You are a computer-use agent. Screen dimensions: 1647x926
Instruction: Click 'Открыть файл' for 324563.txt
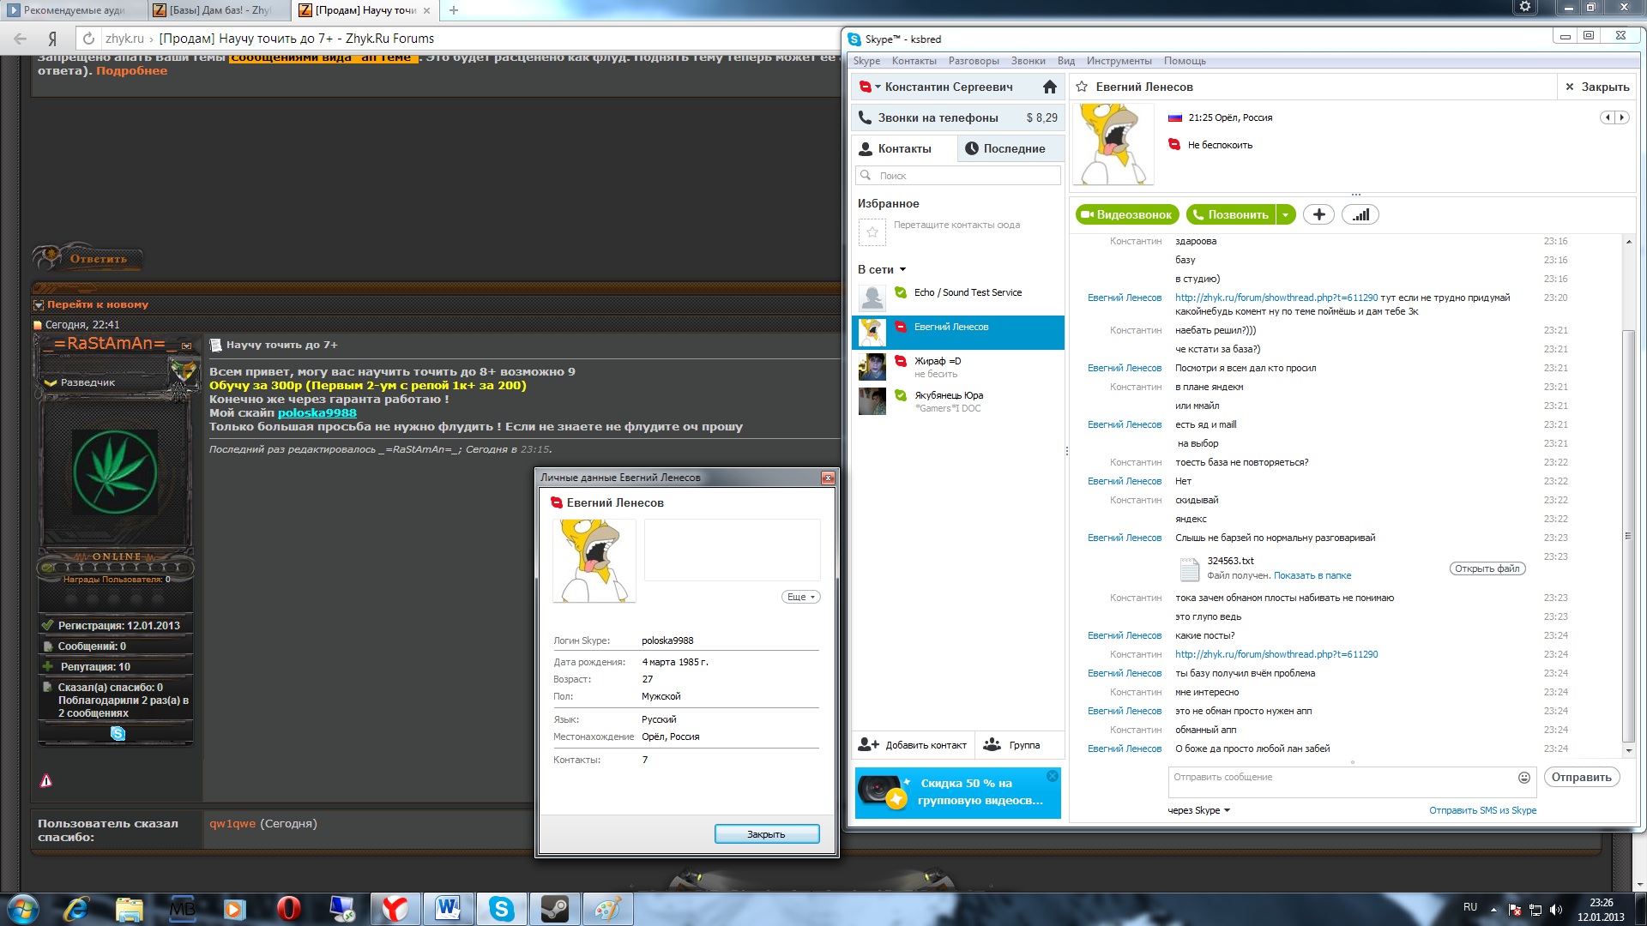1487,568
